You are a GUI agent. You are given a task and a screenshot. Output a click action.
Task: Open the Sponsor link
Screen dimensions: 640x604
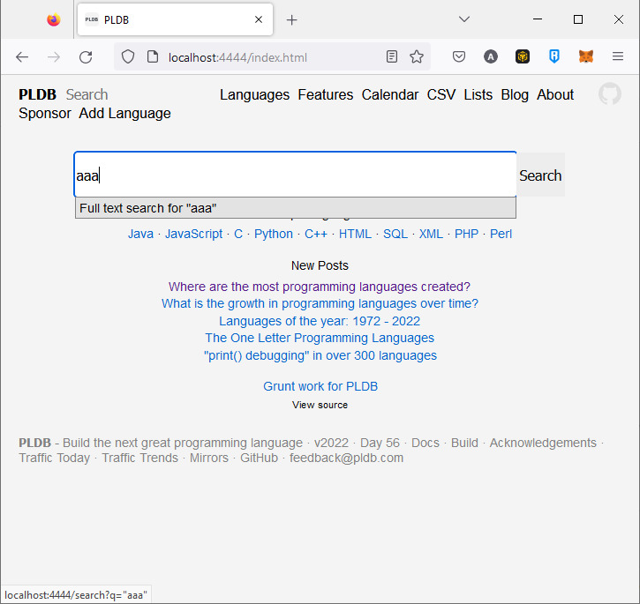coord(45,114)
